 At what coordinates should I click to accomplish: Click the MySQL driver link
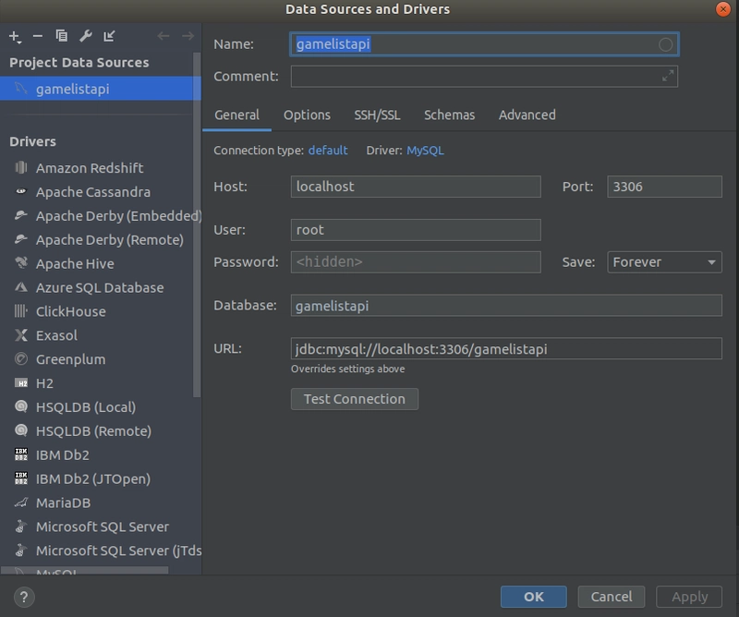425,151
